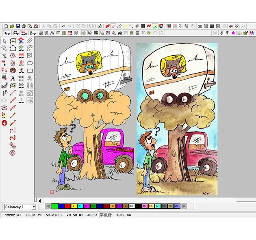Click the Save disk icon

(x=18, y=26)
